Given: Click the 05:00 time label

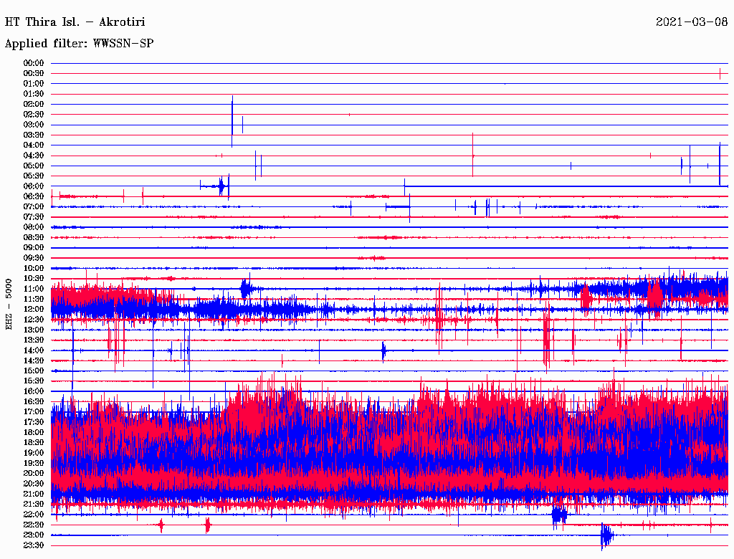Looking at the screenshot, I should [34, 166].
